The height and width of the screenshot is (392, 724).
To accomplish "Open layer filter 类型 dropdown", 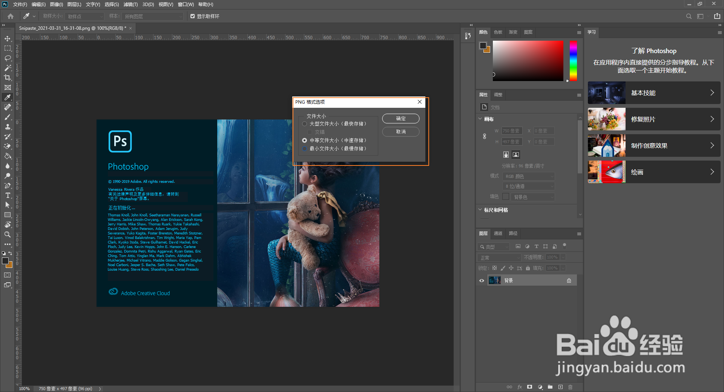I will (x=494, y=247).
